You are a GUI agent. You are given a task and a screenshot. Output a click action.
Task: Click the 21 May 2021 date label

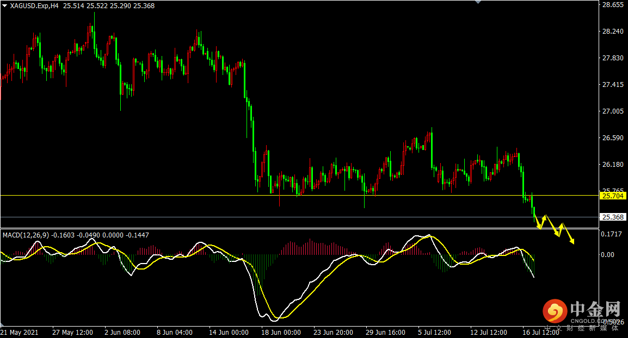pyautogui.click(x=20, y=332)
